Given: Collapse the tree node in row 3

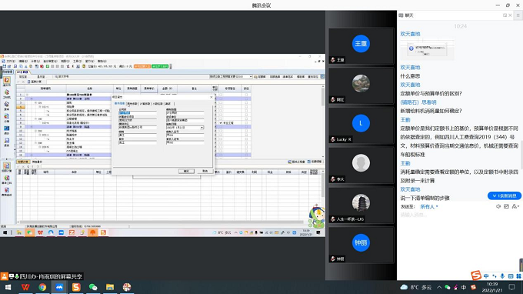Looking at the screenshot, I should click(35, 103).
